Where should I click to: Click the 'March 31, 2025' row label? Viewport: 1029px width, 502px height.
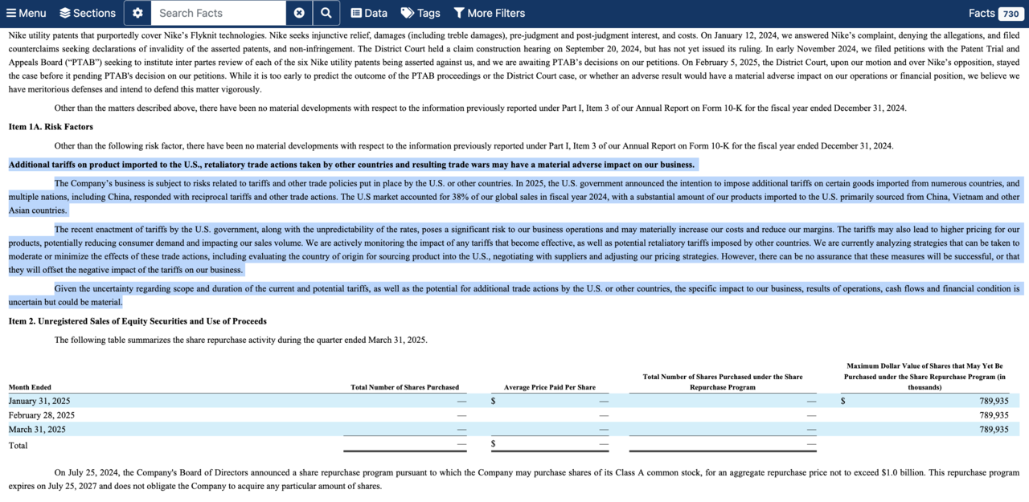[37, 430]
